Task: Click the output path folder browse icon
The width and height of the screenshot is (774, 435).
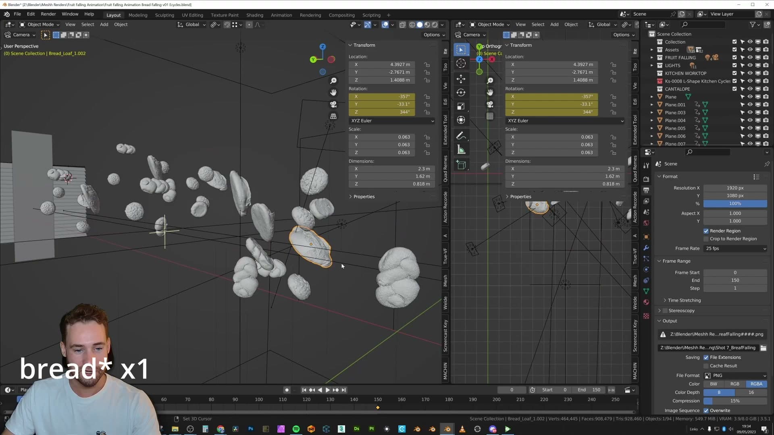Action: point(763,348)
